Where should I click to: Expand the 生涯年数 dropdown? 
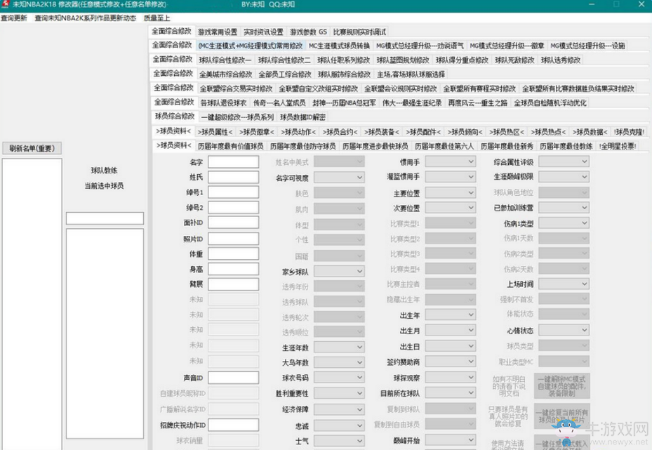[x=339, y=347]
